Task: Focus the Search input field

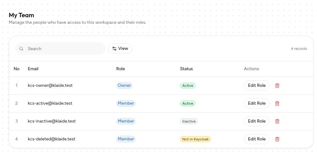Action: (60, 49)
